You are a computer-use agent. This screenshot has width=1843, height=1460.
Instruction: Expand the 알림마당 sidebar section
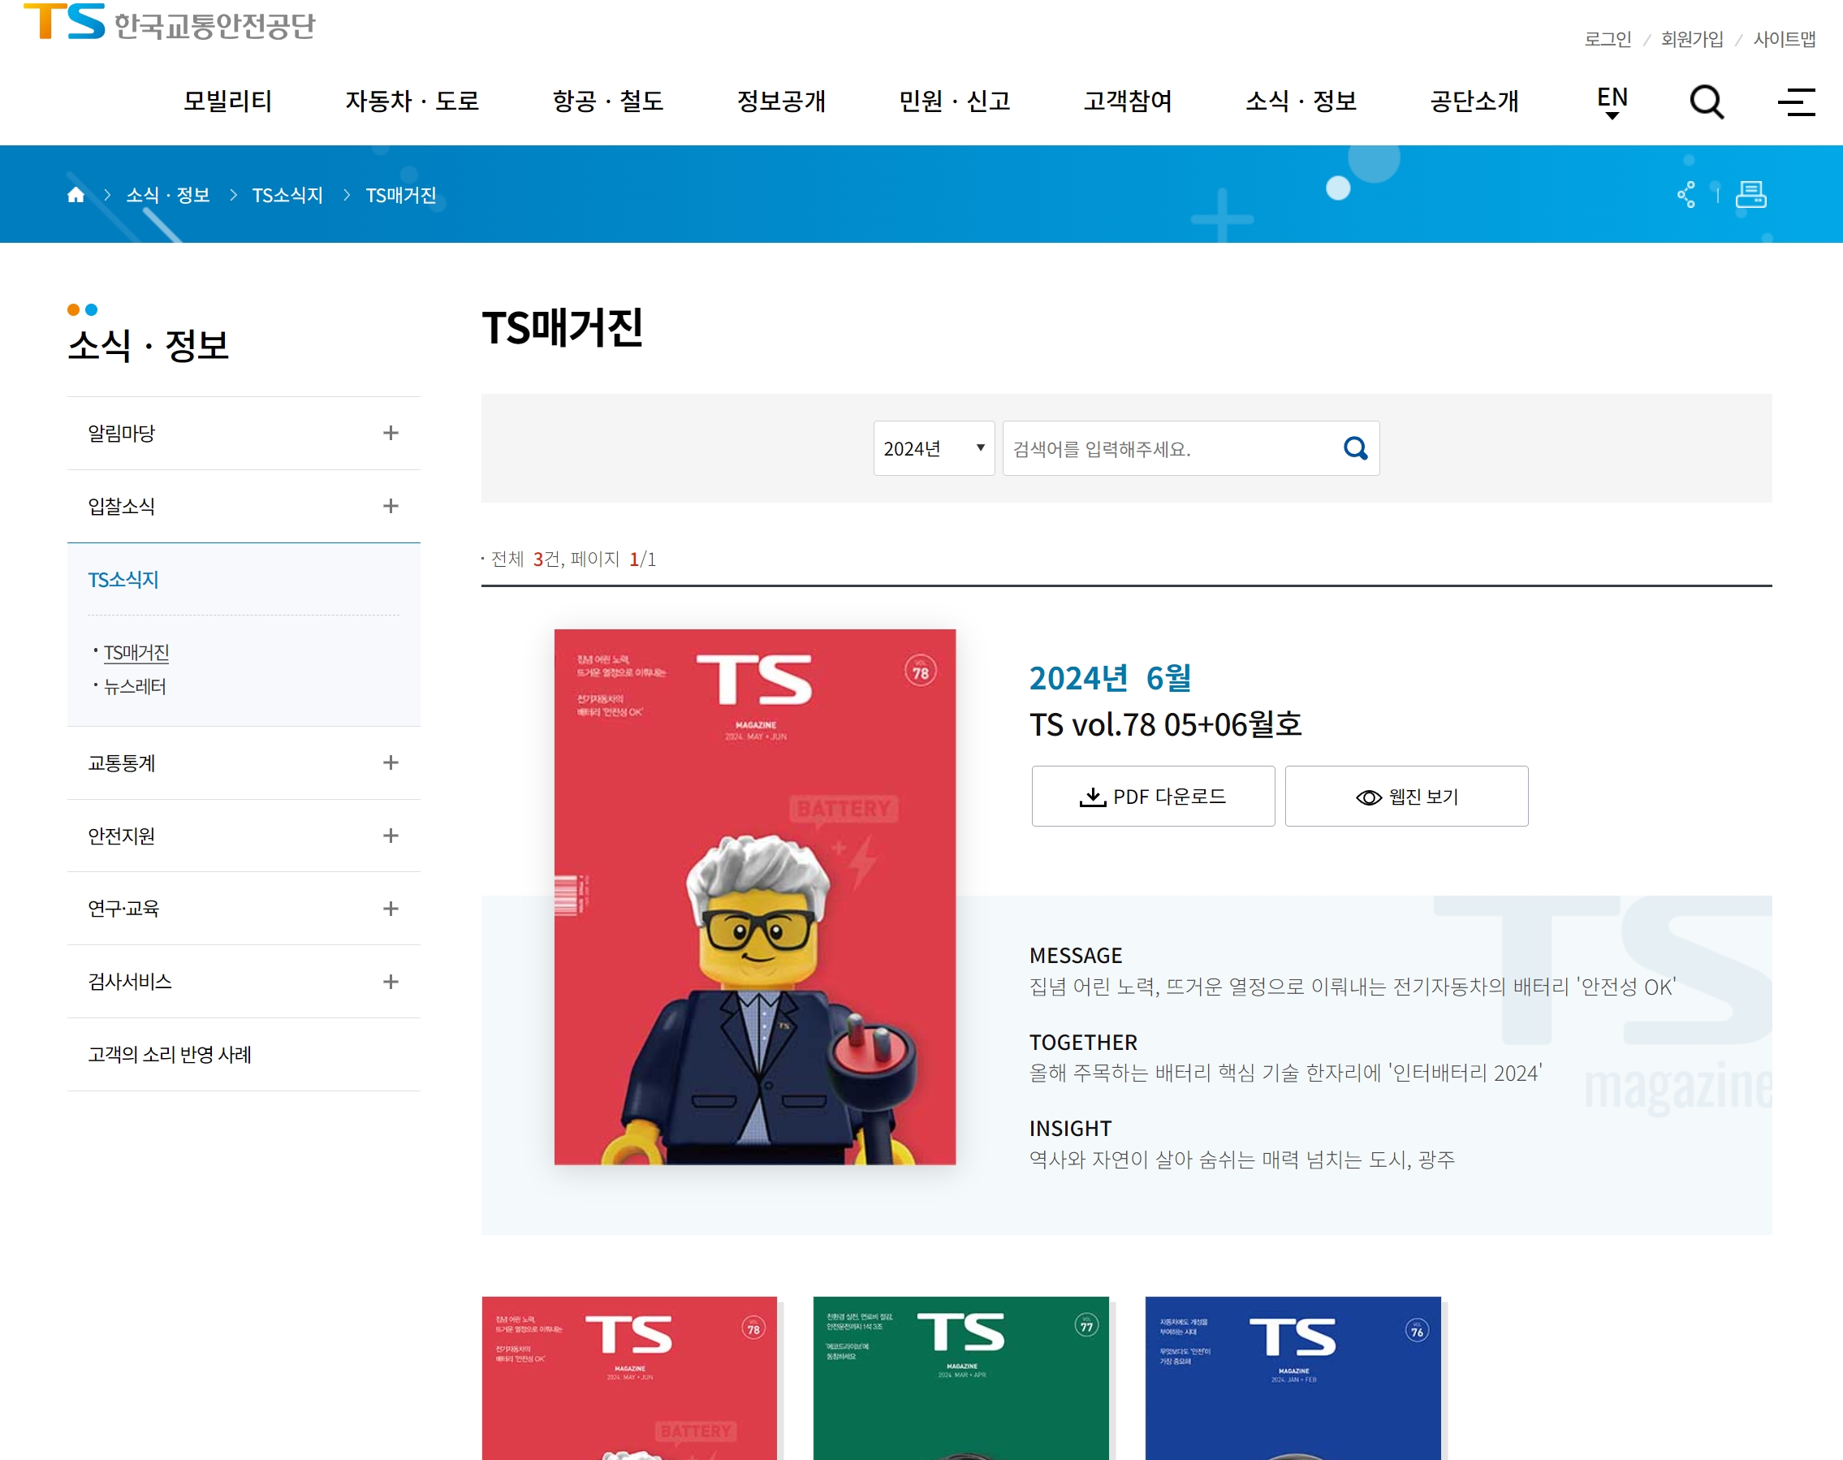click(x=391, y=434)
